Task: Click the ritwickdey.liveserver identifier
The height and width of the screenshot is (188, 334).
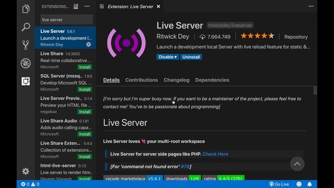Action: (230, 26)
